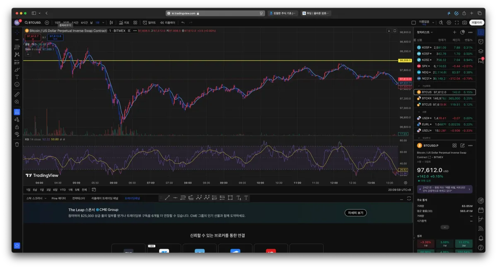The width and height of the screenshot is (497, 268).
Task: Select the text tool in left toolbar
Action: click(17, 77)
